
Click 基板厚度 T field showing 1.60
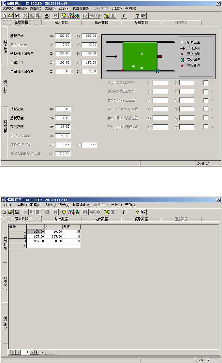tap(63, 118)
